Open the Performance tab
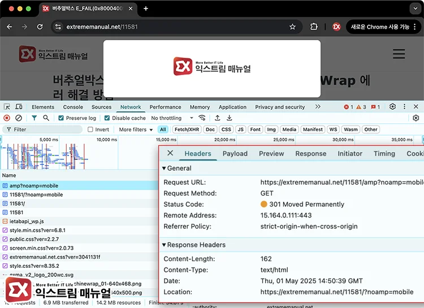 coord(165,107)
